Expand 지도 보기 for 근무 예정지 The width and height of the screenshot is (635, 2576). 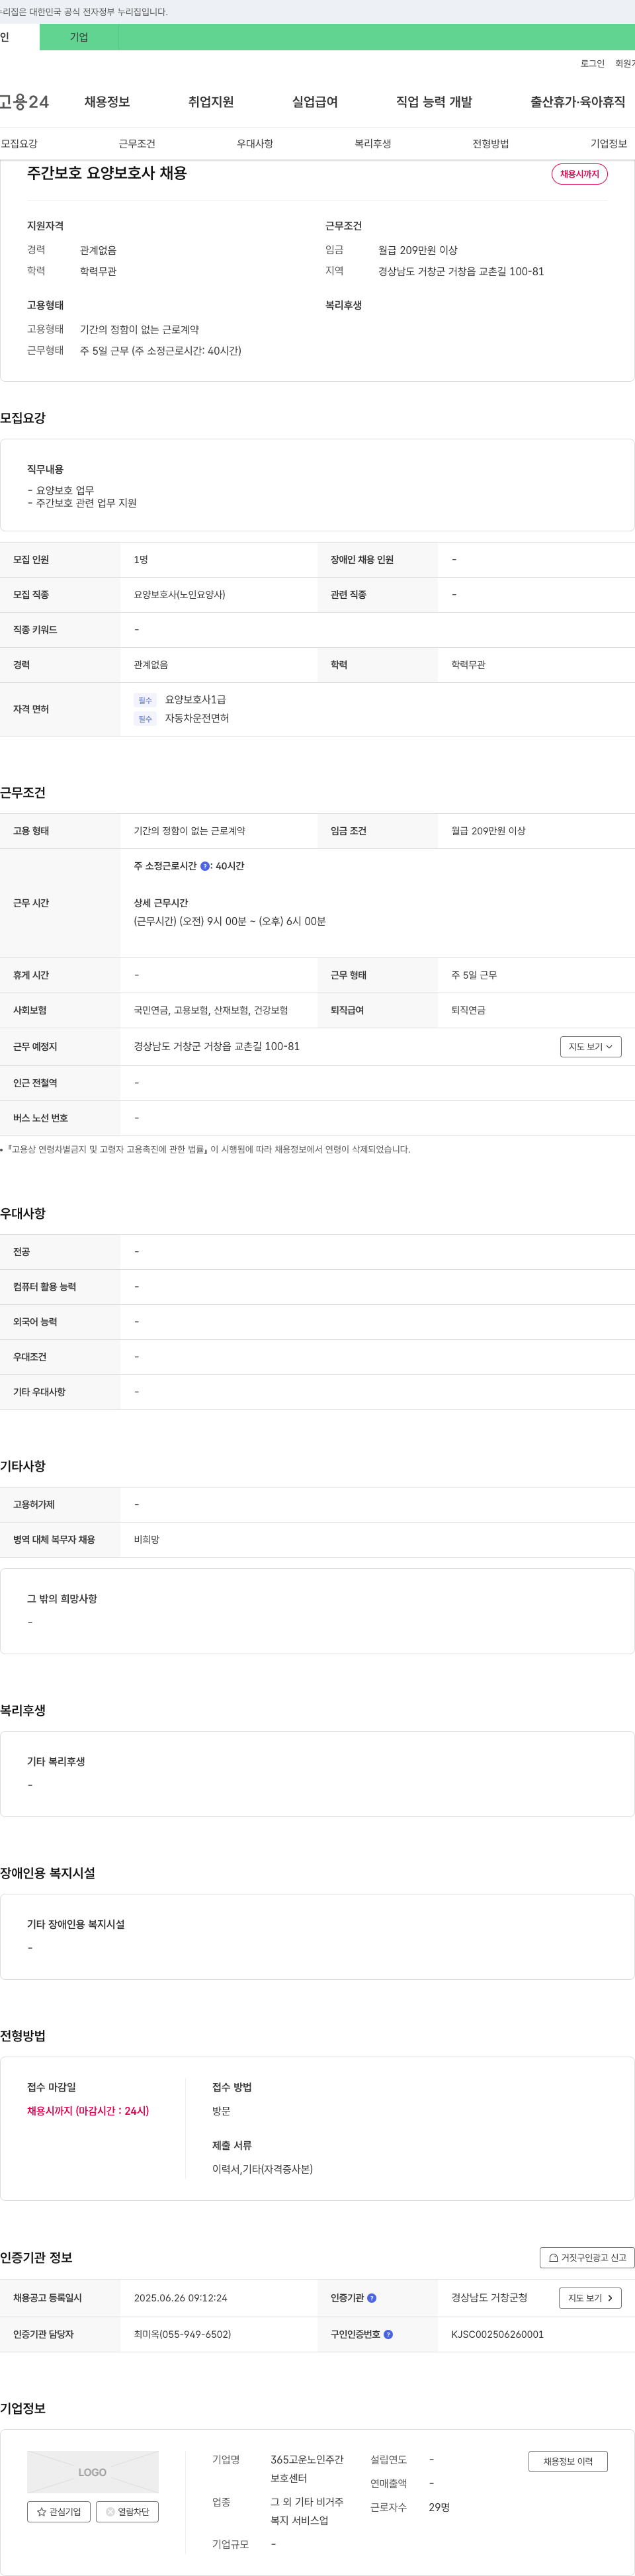click(591, 1046)
